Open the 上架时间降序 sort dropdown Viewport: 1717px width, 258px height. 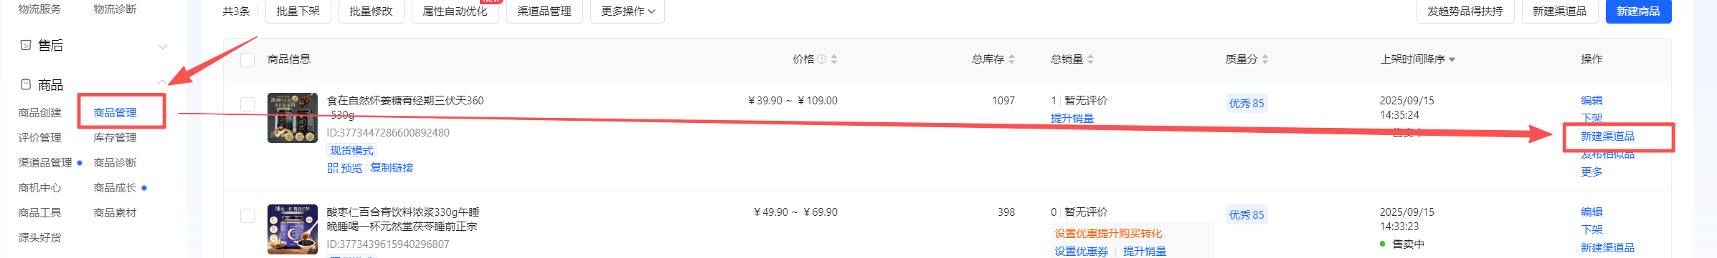pyautogui.click(x=1418, y=59)
